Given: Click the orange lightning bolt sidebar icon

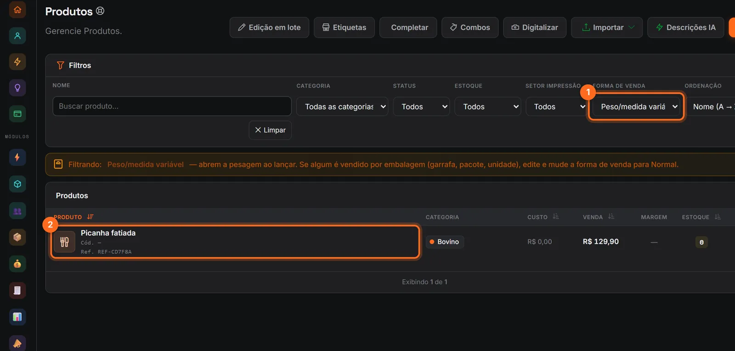Looking at the screenshot, I should coord(17,62).
